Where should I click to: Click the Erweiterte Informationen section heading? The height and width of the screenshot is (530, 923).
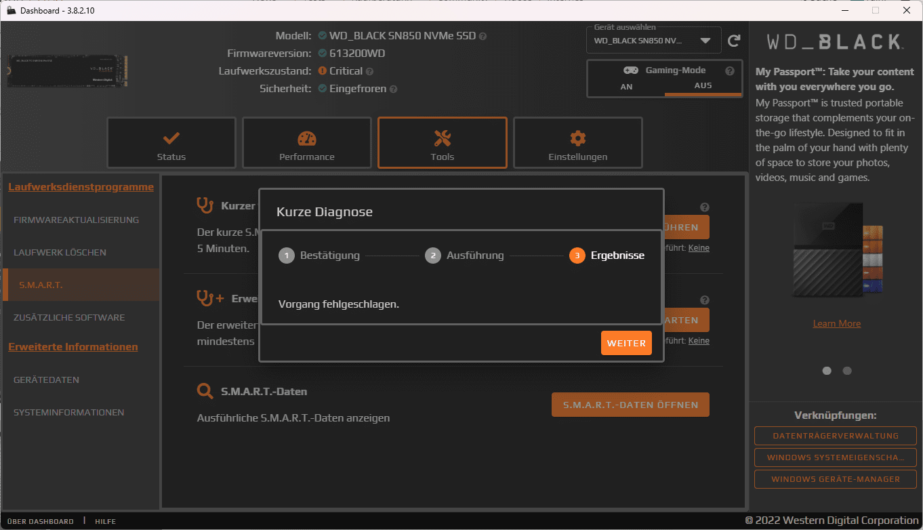pyautogui.click(x=73, y=347)
